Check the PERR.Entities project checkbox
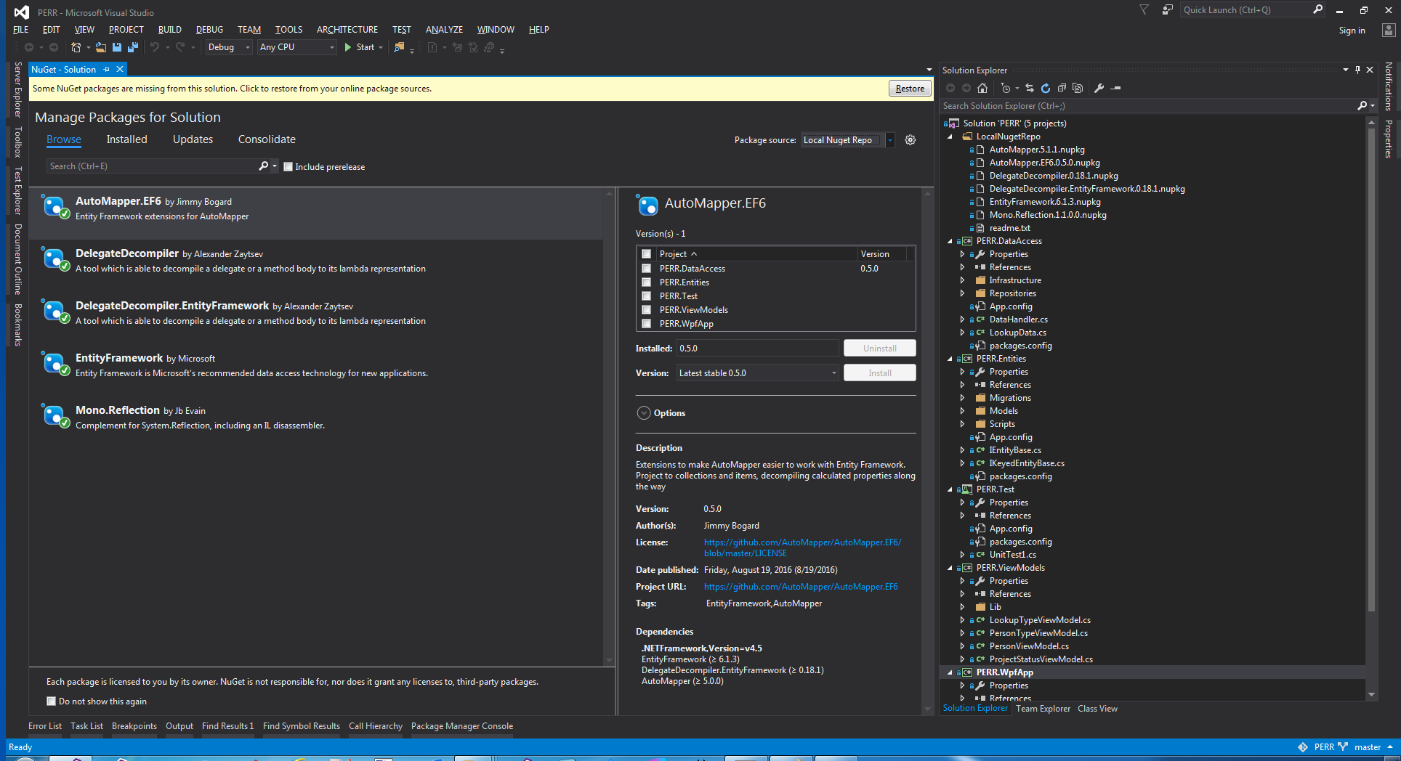 pos(646,282)
